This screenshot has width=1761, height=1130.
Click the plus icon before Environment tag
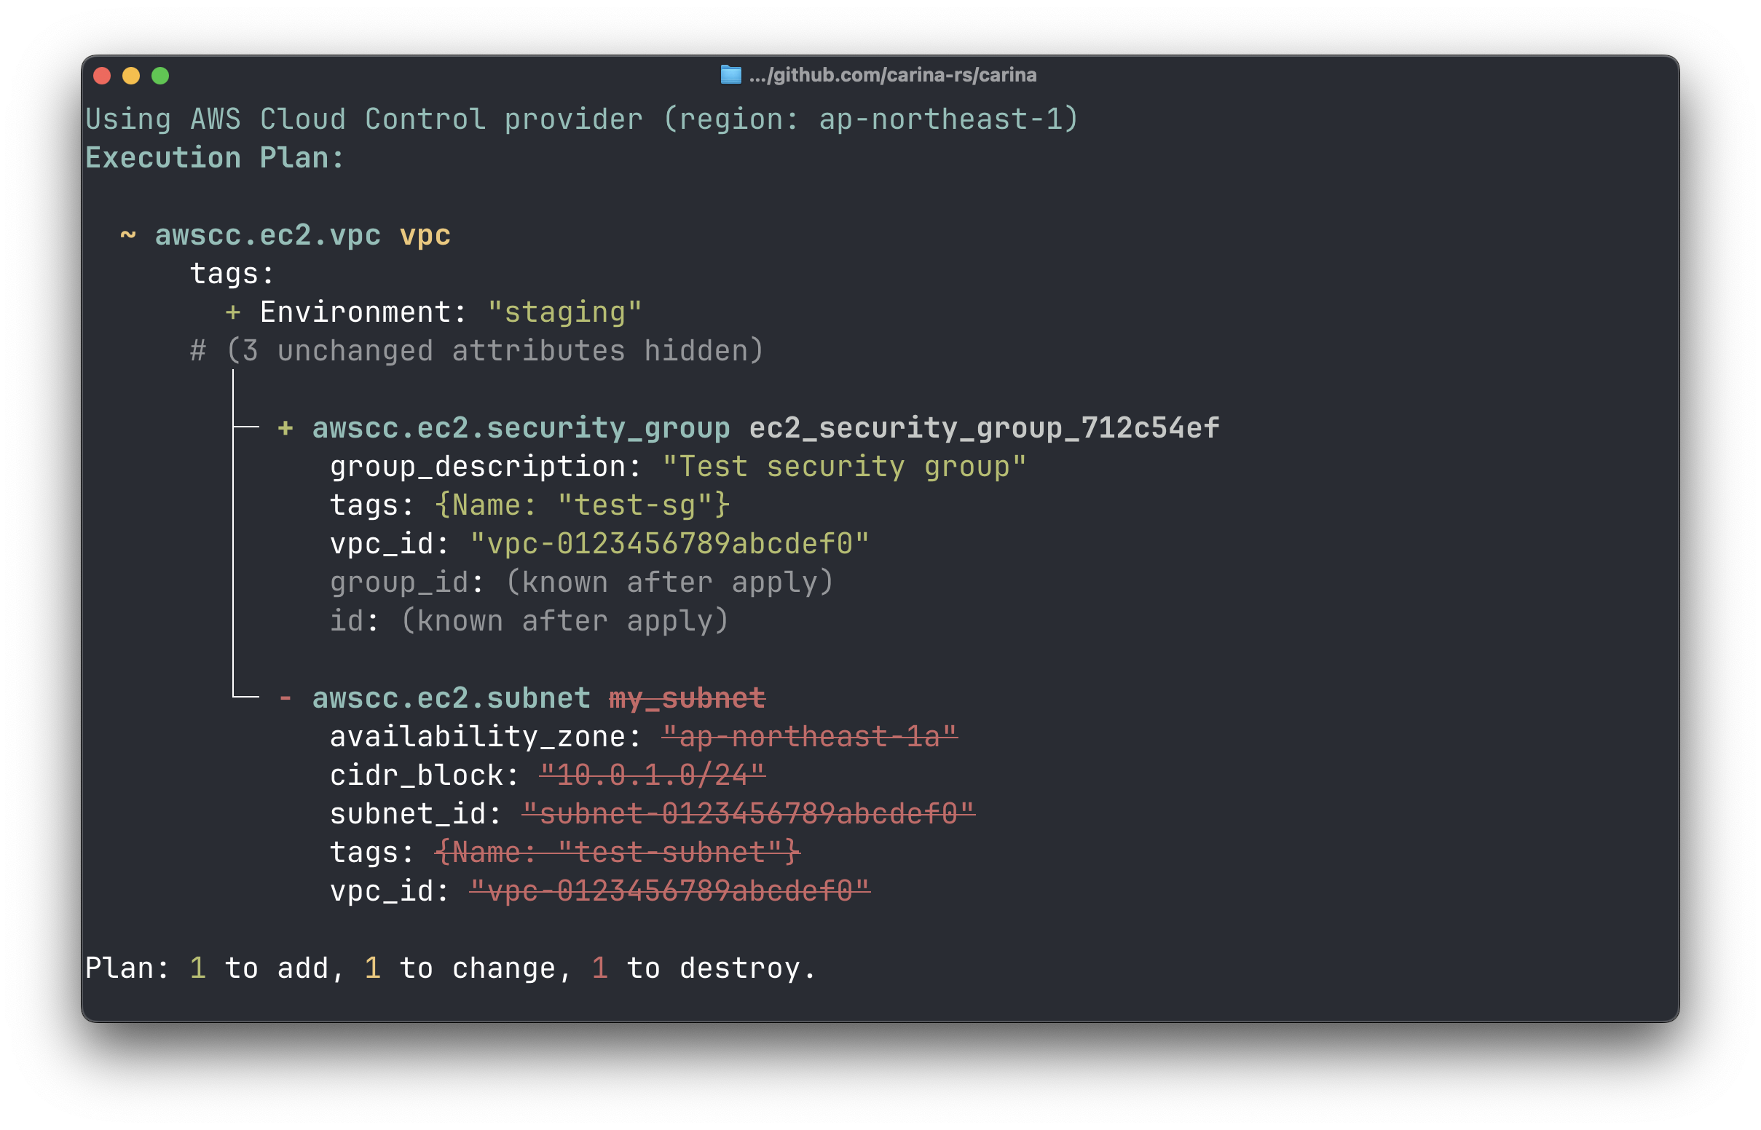(x=233, y=311)
